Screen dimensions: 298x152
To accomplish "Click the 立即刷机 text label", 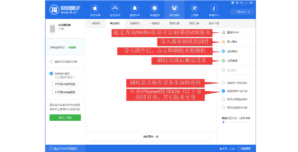I will [x=232, y=51].
